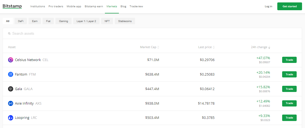Sort by Last price column arrows

click(214, 47)
